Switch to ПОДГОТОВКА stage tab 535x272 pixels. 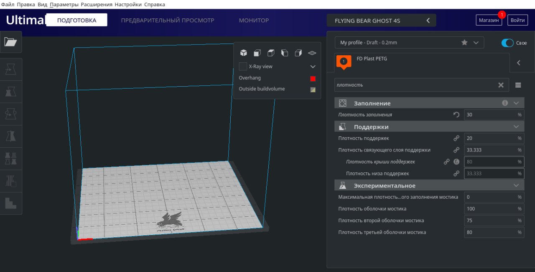click(76, 20)
